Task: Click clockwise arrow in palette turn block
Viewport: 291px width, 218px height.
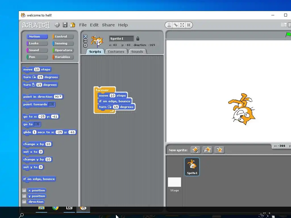Action: coord(34,77)
